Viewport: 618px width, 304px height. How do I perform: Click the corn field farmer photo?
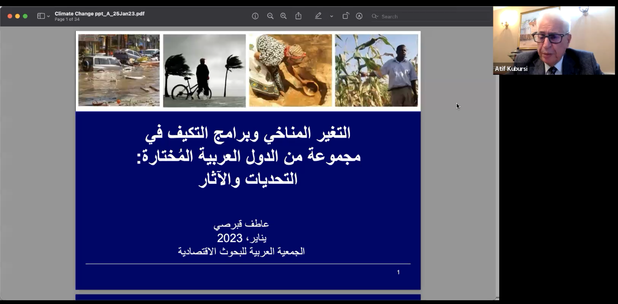[377, 70]
